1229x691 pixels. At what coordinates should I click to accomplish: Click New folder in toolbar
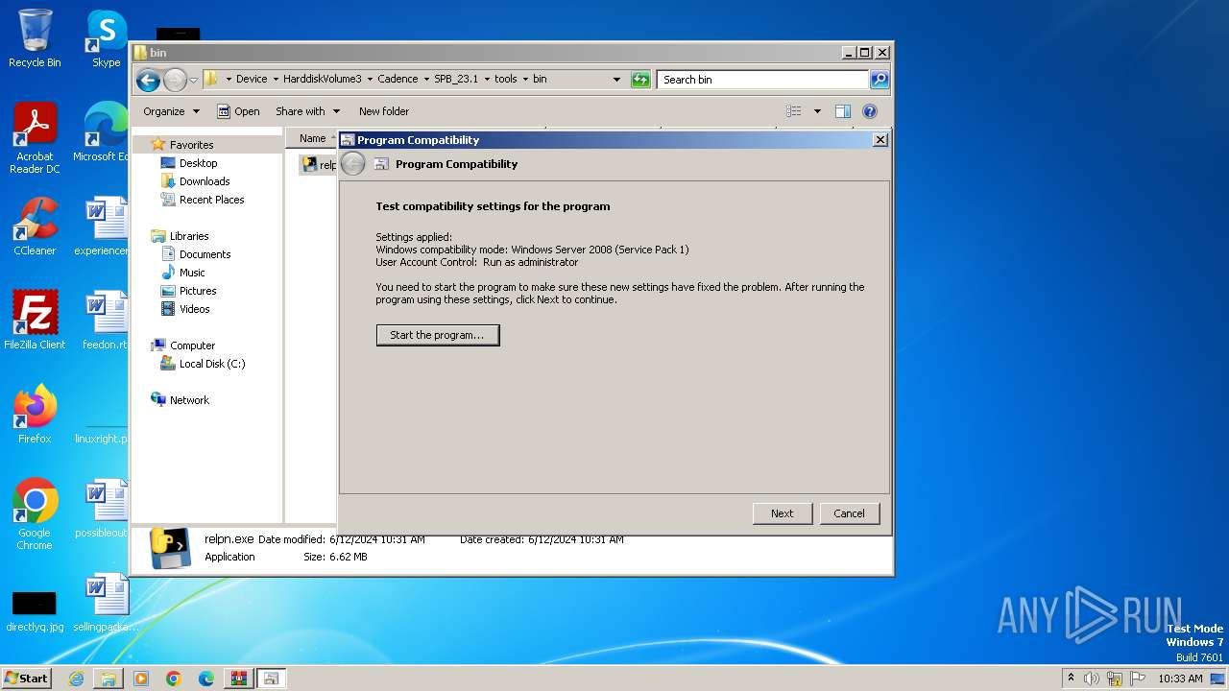click(384, 111)
